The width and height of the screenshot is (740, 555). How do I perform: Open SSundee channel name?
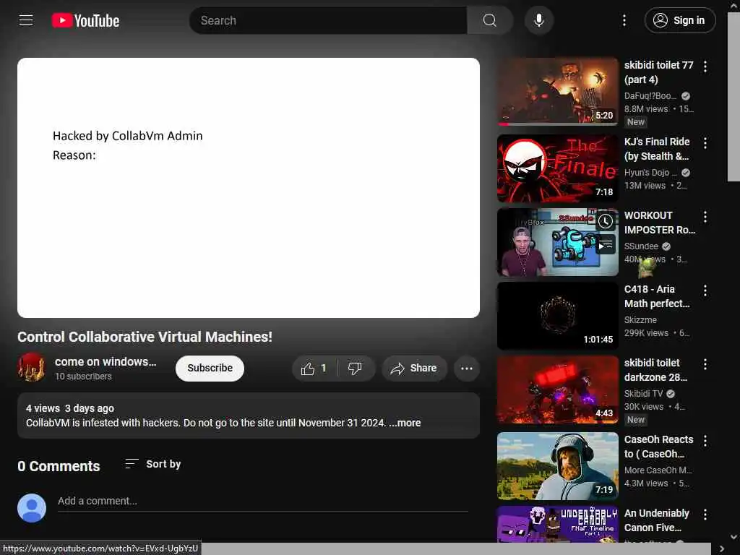[x=641, y=246]
